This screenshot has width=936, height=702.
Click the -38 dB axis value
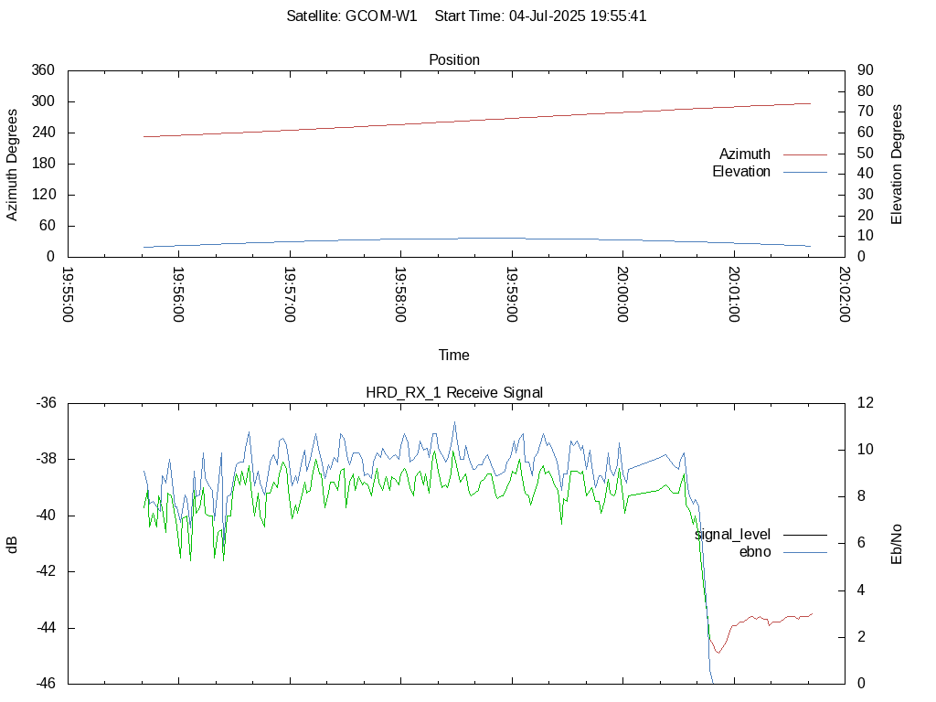pos(46,459)
